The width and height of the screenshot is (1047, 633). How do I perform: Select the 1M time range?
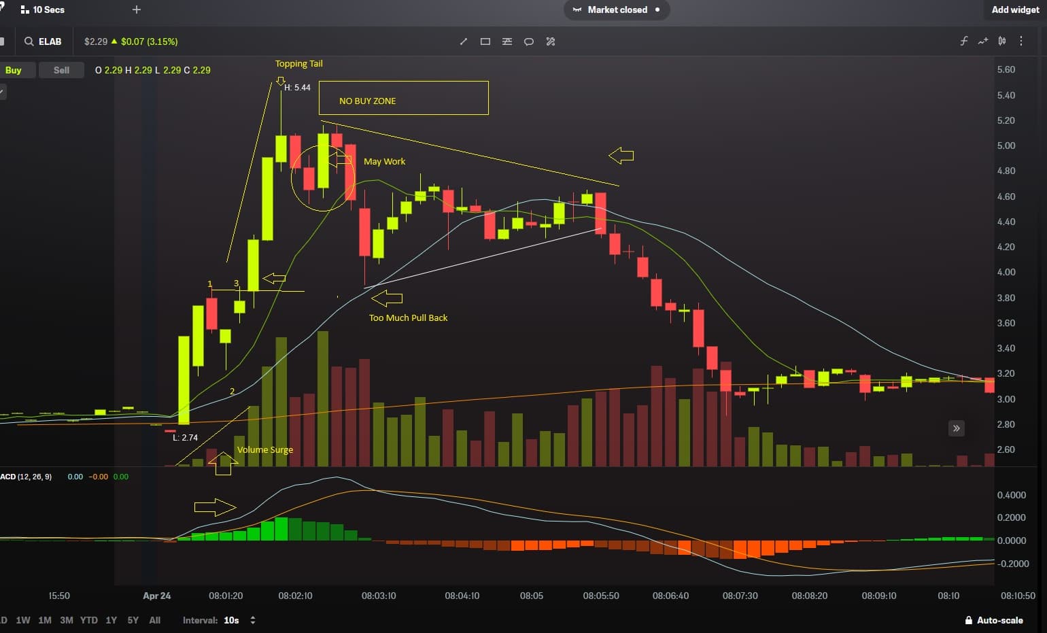pyautogui.click(x=45, y=620)
